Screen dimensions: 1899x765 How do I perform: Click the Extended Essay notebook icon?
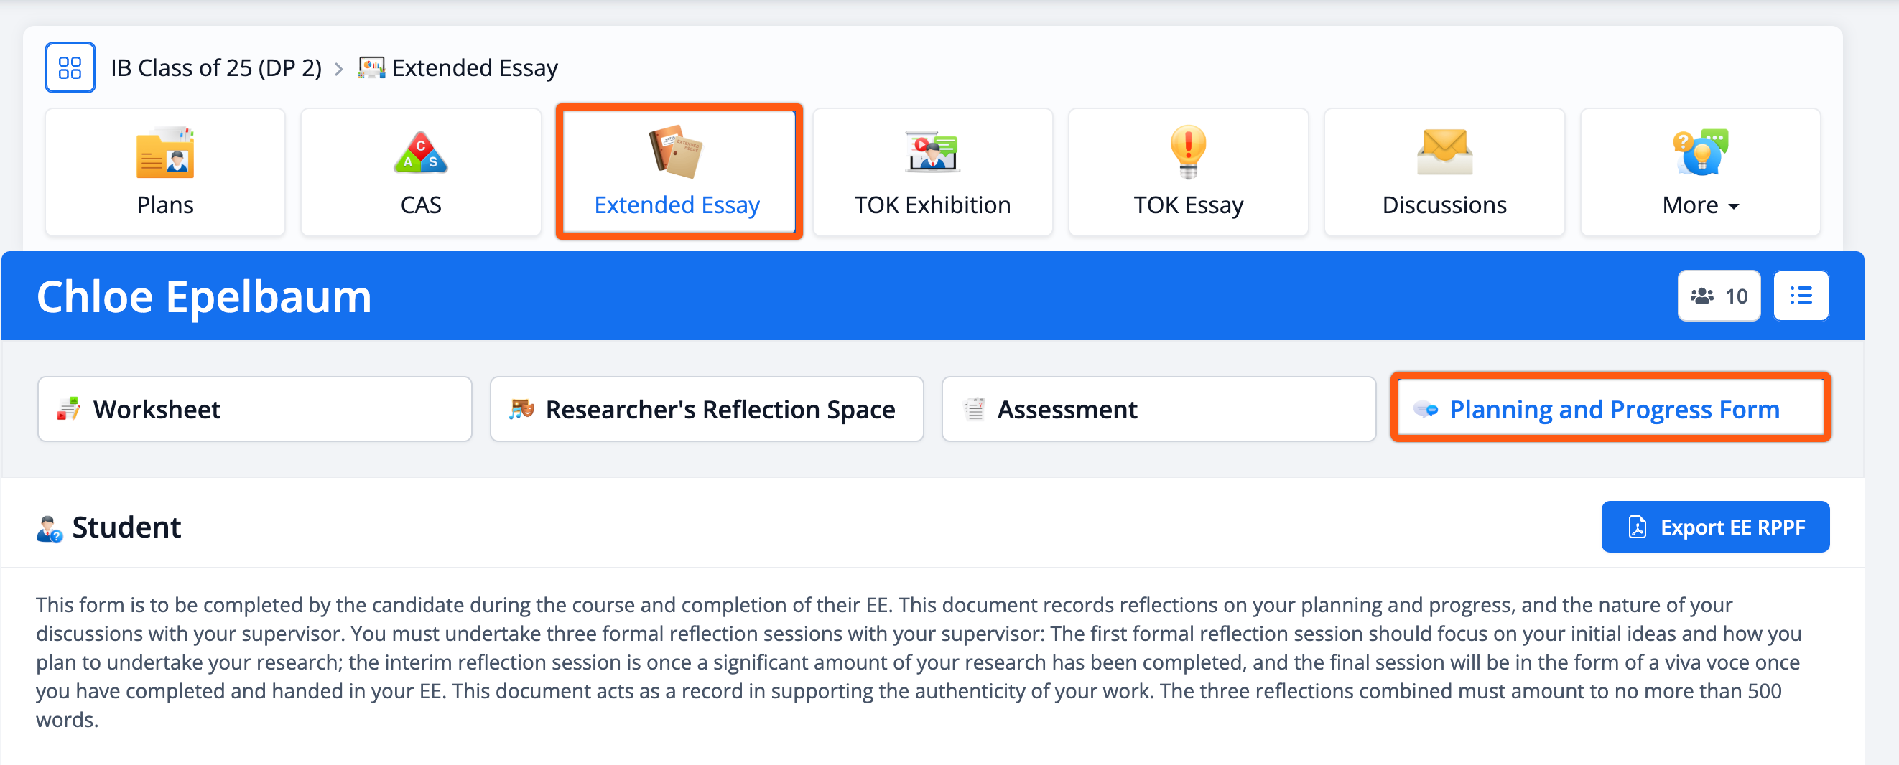point(676,152)
